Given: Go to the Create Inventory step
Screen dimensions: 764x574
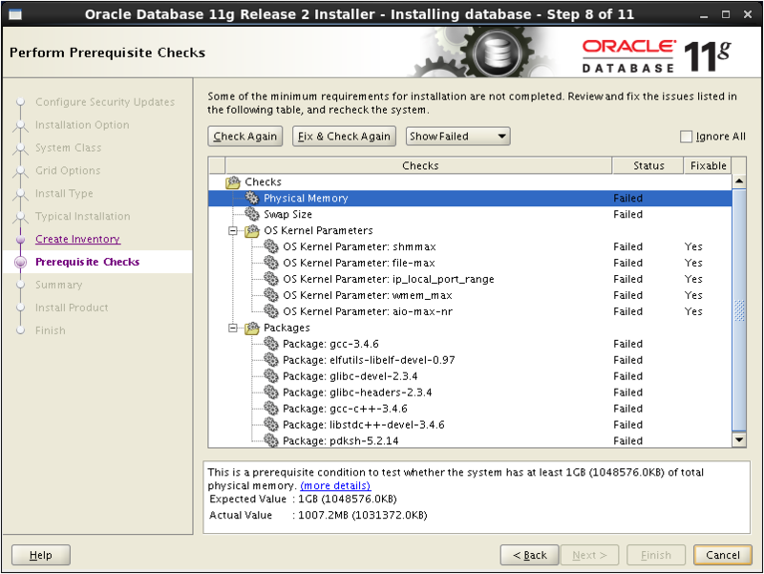Looking at the screenshot, I should 77,240.
